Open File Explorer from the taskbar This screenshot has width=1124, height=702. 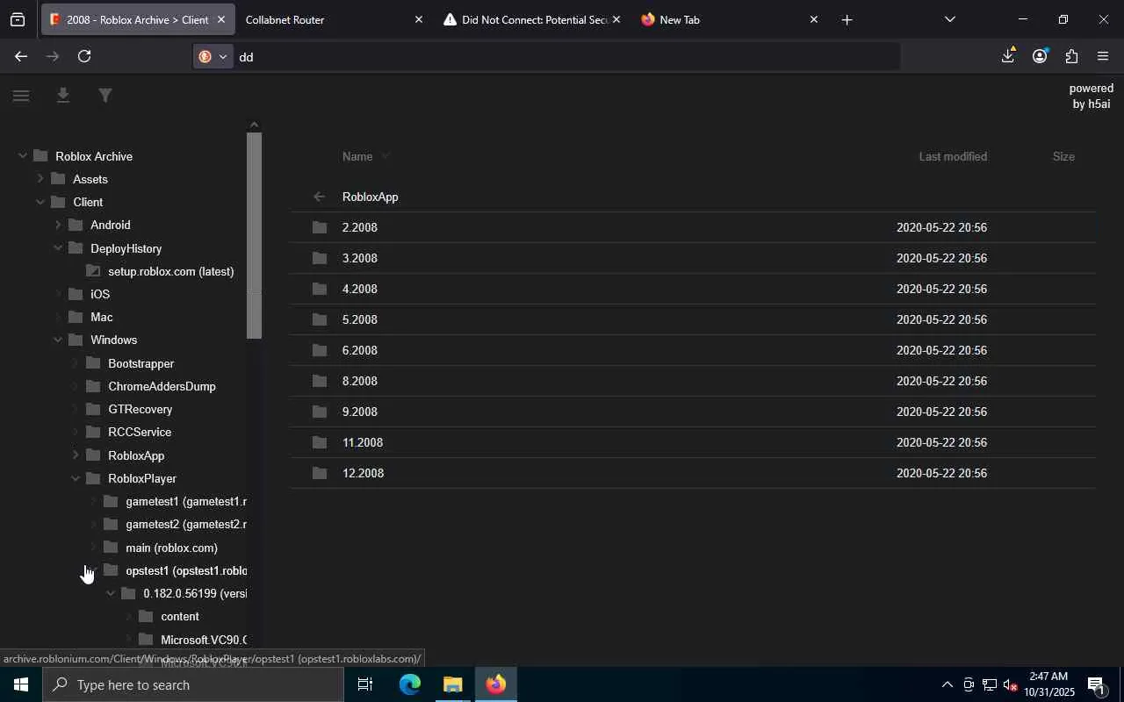click(x=452, y=684)
